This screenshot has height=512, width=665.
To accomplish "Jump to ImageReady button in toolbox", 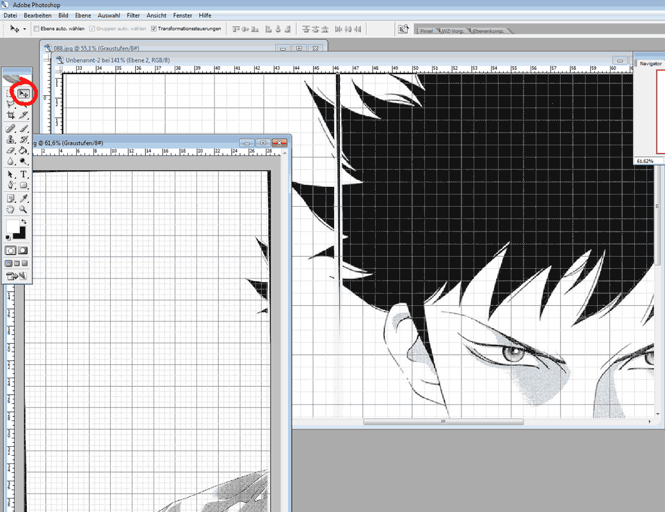I will (x=17, y=276).
